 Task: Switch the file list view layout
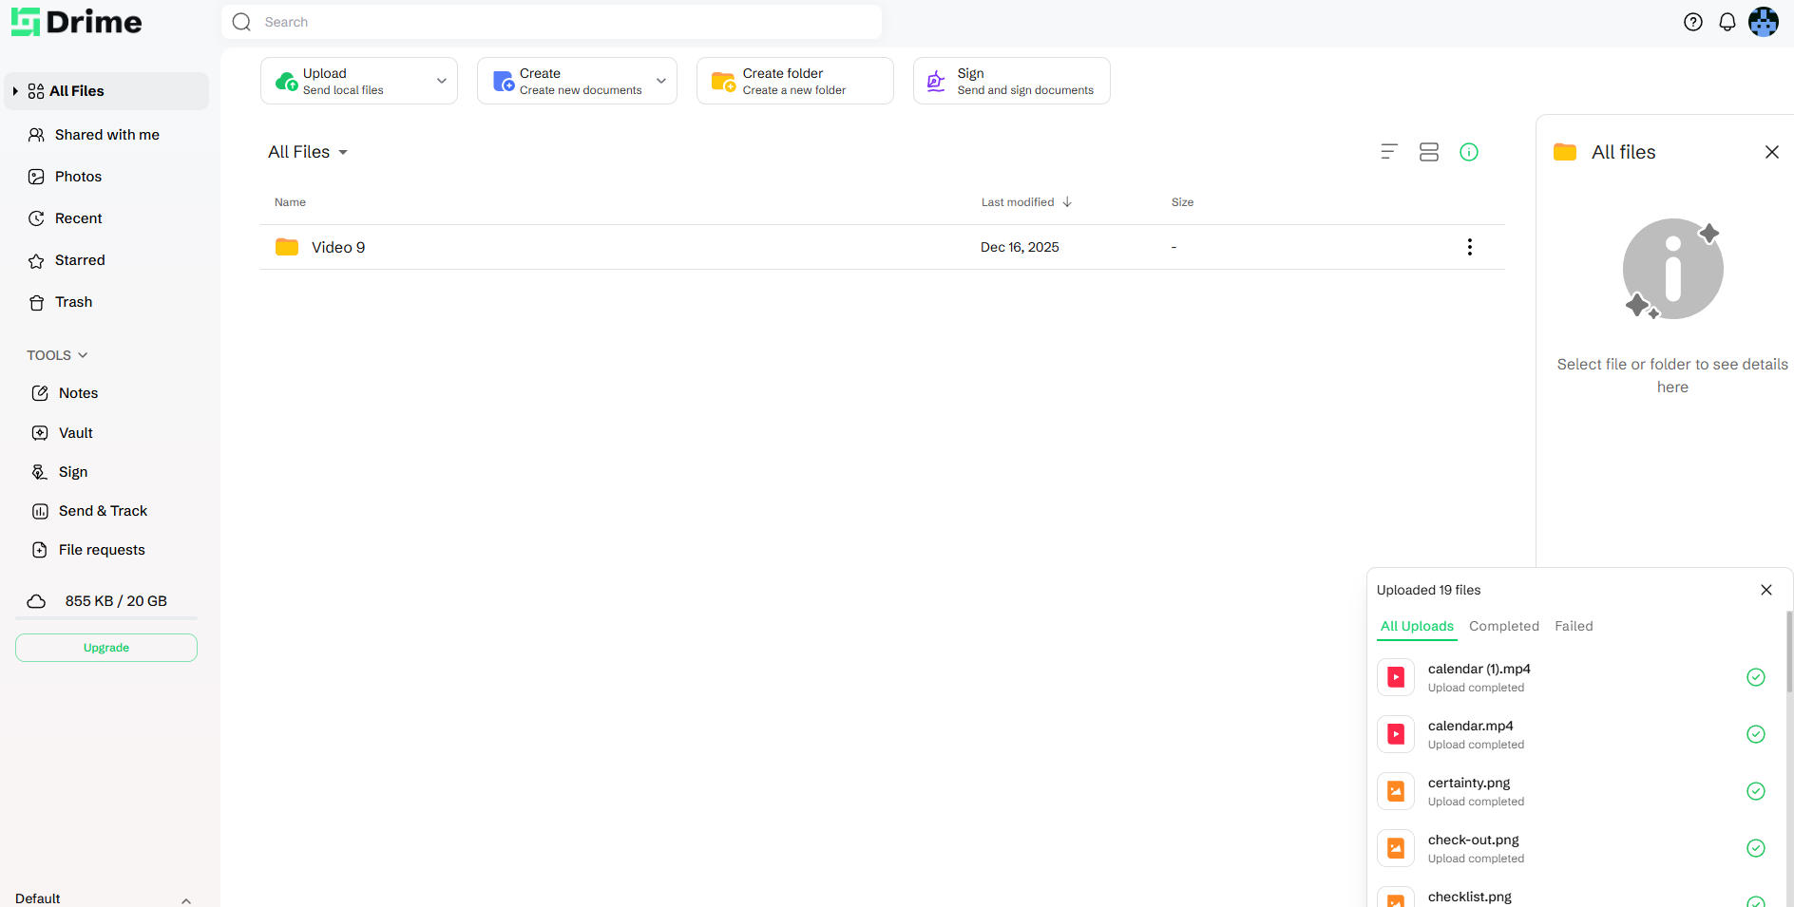point(1428,152)
